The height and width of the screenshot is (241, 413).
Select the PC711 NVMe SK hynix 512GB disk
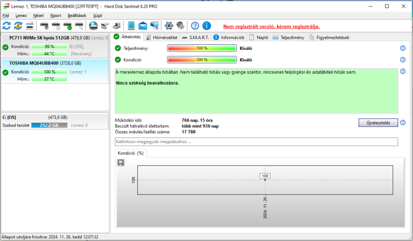[55, 46]
